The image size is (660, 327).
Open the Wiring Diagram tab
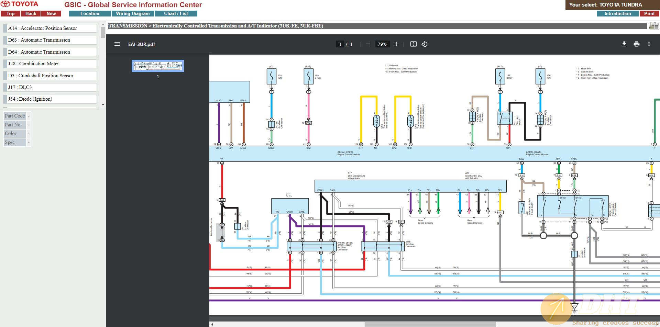133,14
